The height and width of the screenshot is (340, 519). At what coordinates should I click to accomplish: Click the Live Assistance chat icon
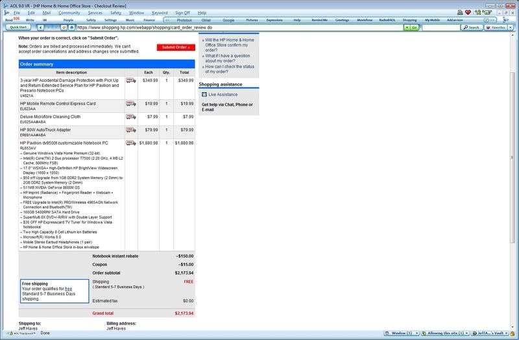(x=204, y=94)
